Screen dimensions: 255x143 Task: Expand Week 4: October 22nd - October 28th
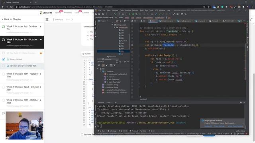(41, 87)
